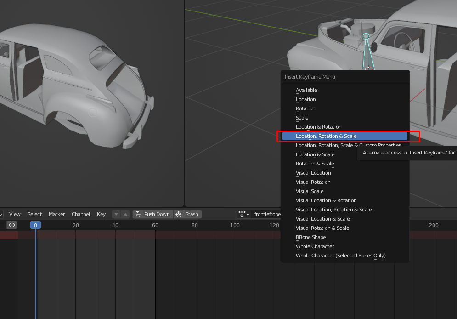Select Whole Character keying set
This screenshot has width=457, height=319.
click(315, 246)
